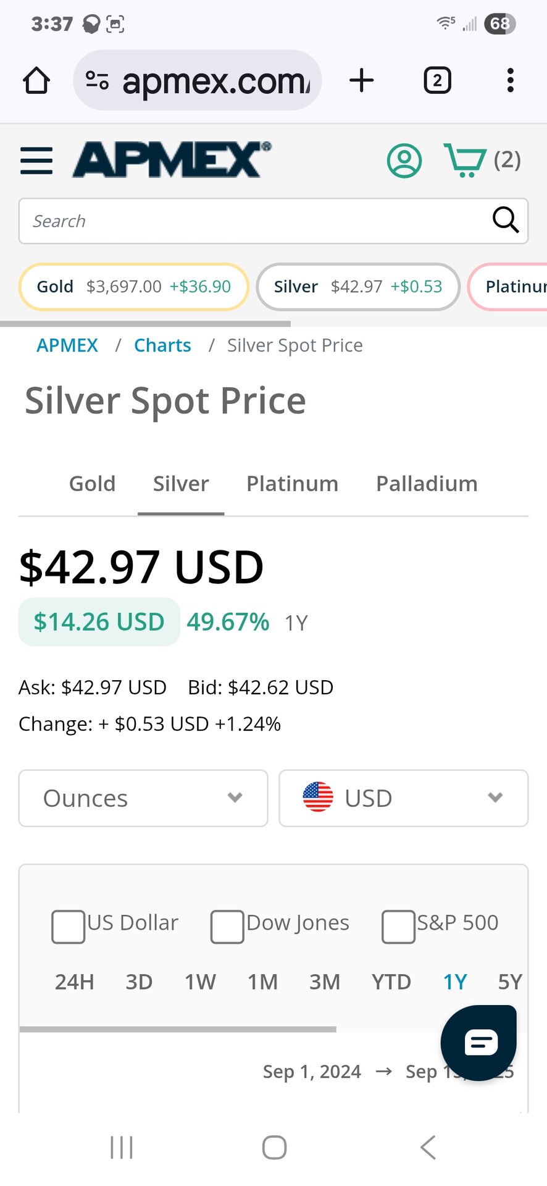This screenshot has width=547, height=1186.
Task: Enable the US Dollar comparison checkbox
Action: coord(68,927)
